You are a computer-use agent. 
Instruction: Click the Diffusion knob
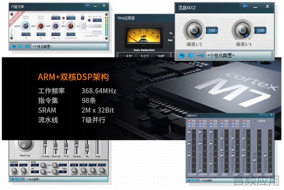[x=83, y=170]
